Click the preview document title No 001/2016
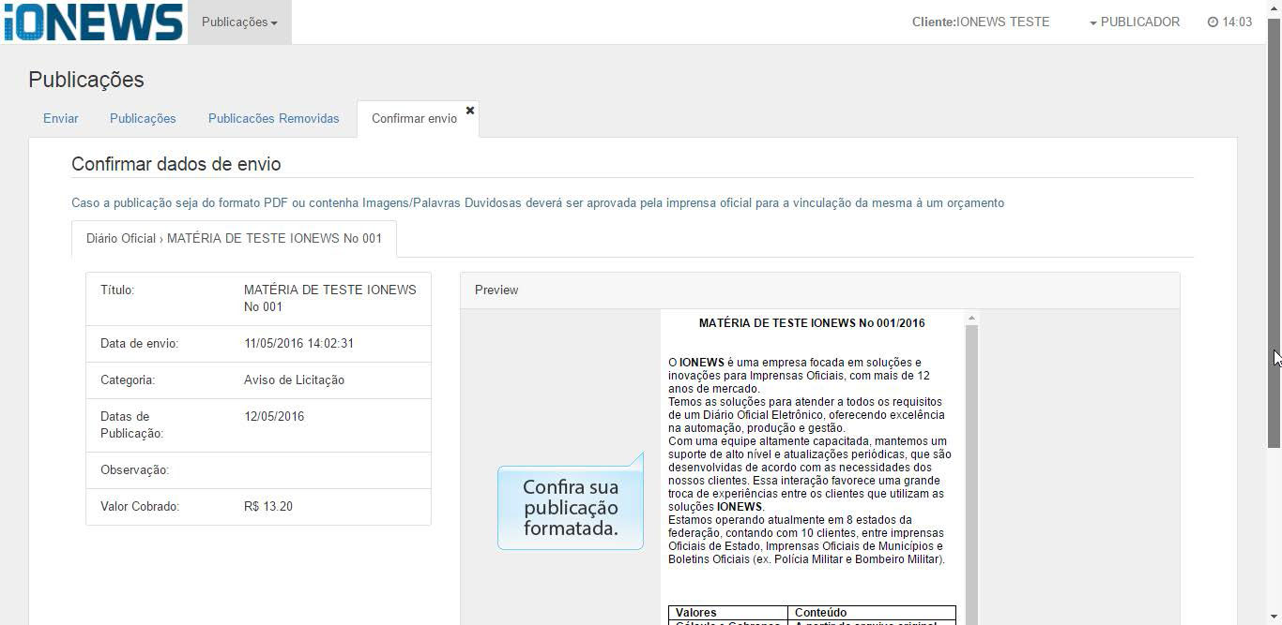The height and width of the screenshot is (625, 1282). (x=812, y=323)
